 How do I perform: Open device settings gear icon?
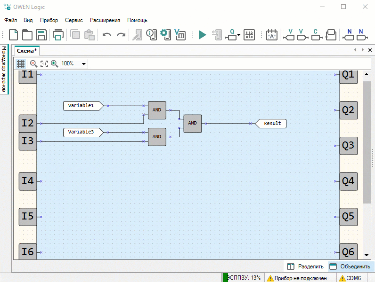pos(165,35)
